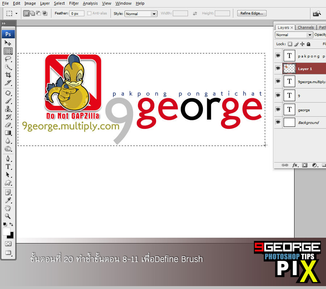Open the Style dropdown

click(x=141, y=14)
